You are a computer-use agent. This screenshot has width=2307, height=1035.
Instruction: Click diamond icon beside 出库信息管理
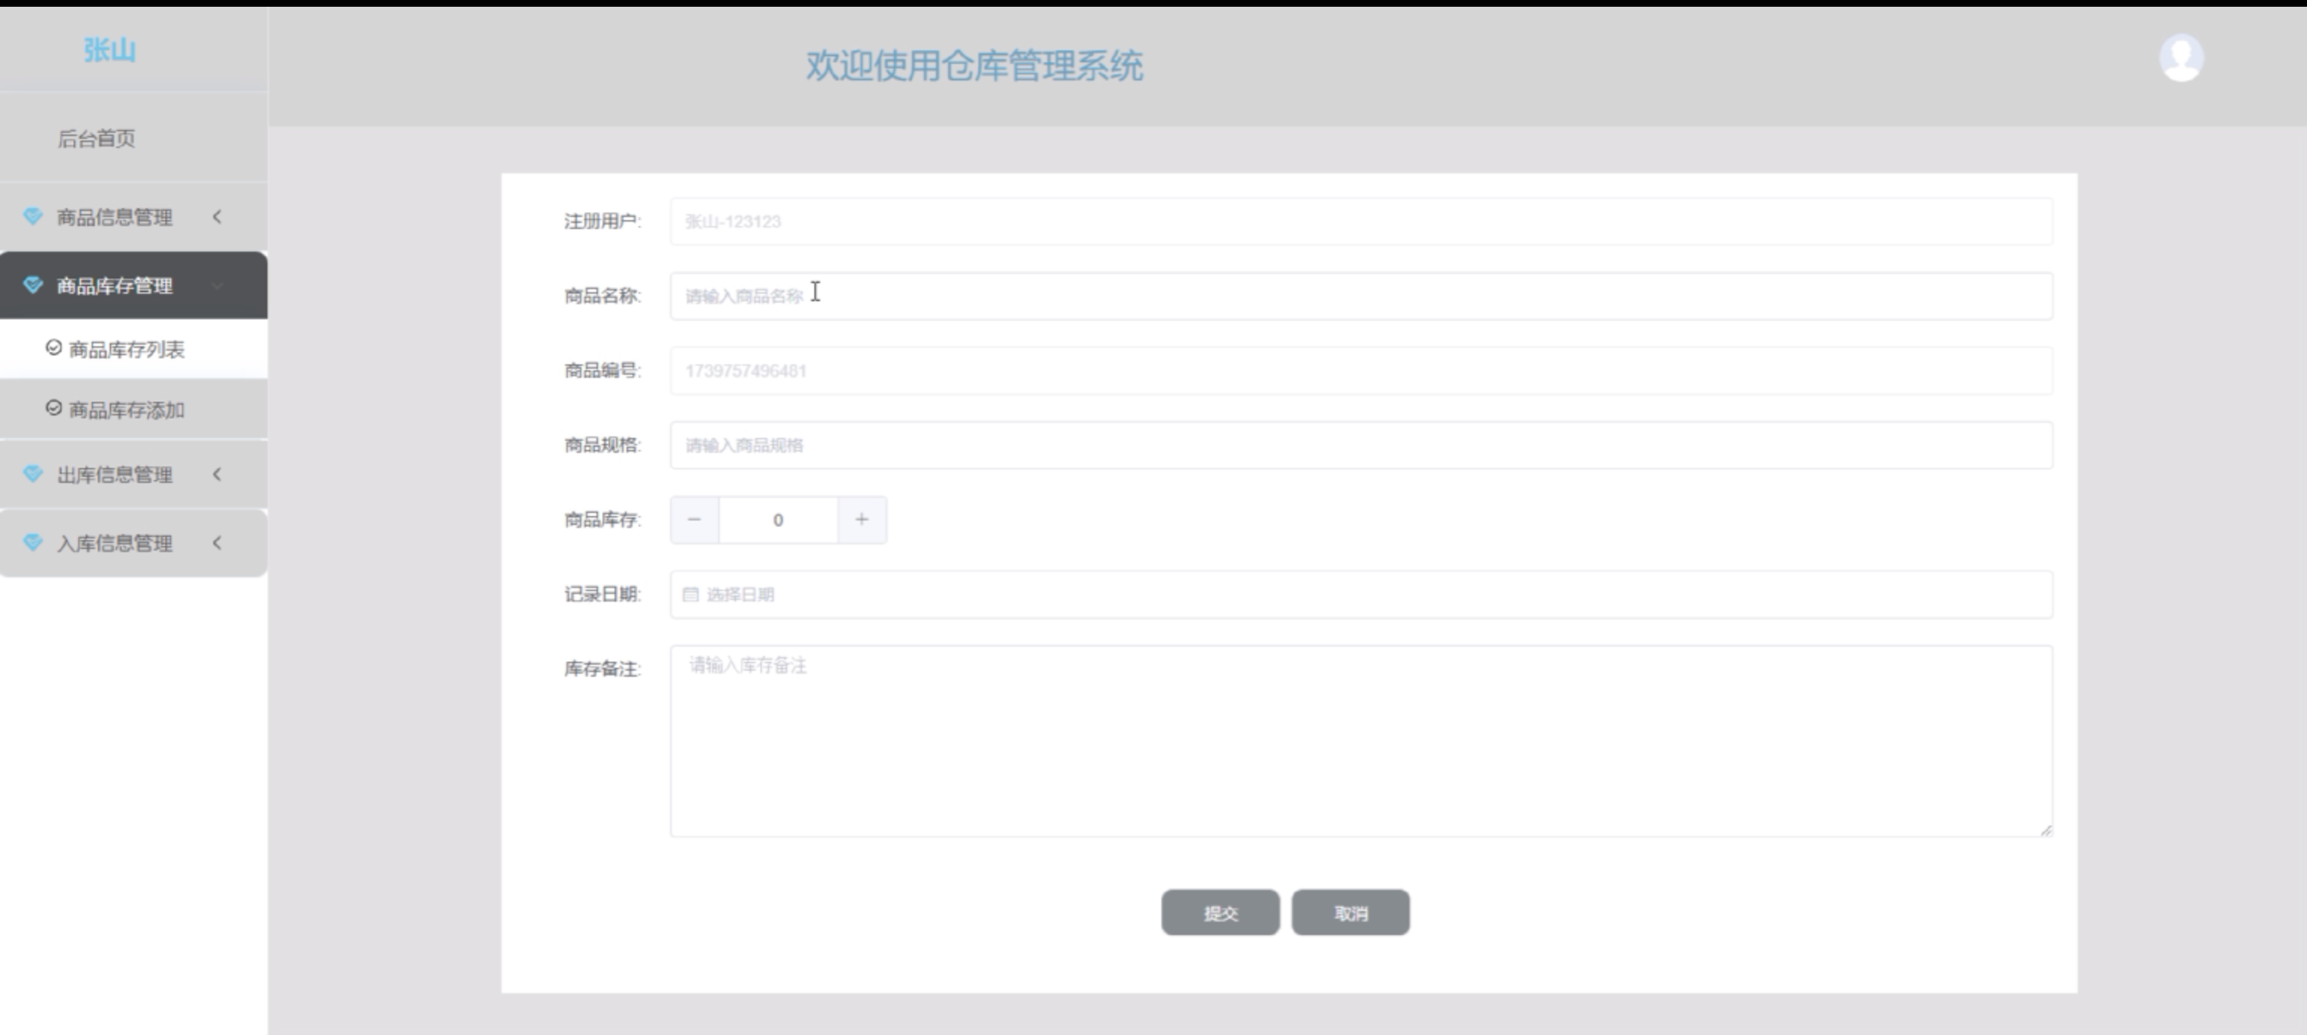pyautogui.click(x=33, y=475)
